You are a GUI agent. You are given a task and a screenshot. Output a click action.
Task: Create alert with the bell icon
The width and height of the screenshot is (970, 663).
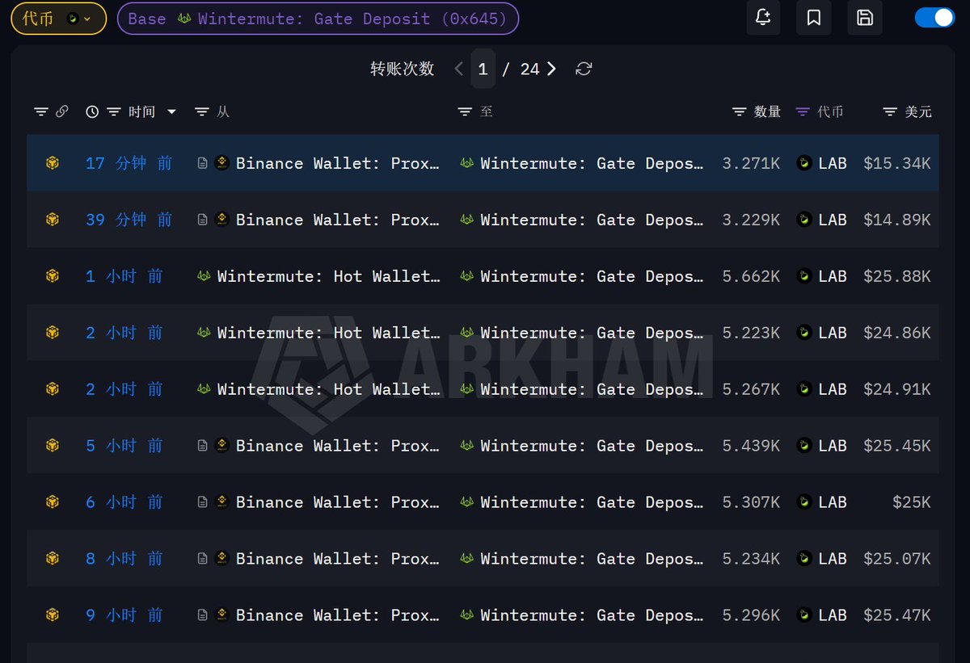pyautogui.click(x=763, y=18)
